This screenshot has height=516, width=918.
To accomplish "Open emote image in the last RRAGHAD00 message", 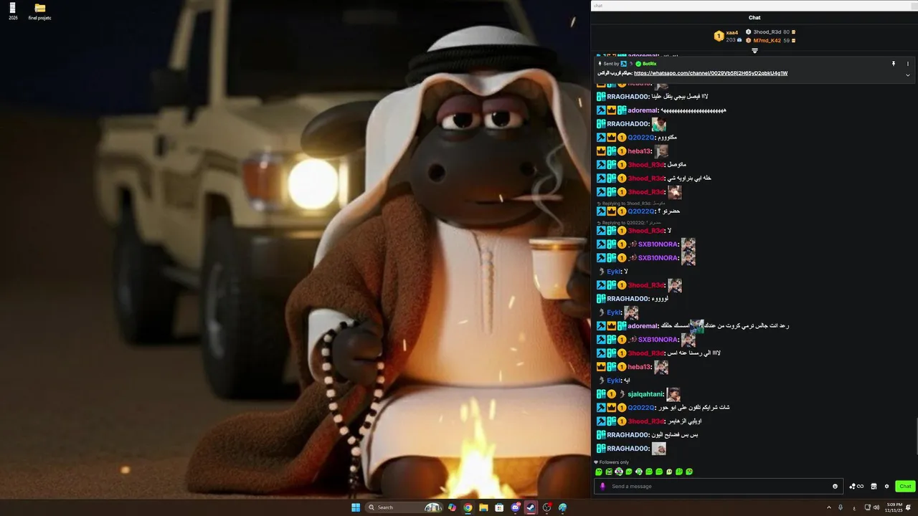I will tap(658, 449).
